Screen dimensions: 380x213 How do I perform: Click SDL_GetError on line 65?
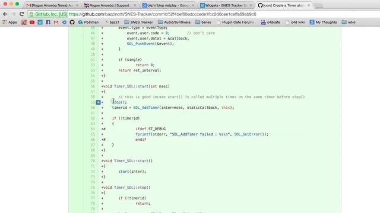tap(247, 134)
